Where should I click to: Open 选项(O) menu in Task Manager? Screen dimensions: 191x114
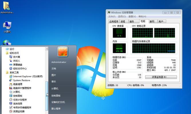[122, 16]
